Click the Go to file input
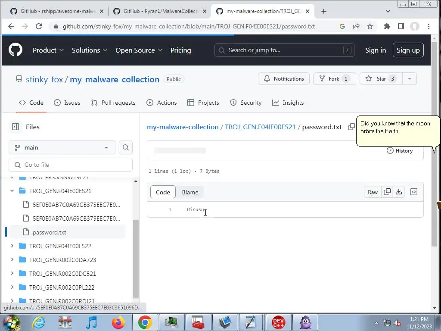 (x=71, y=165)
